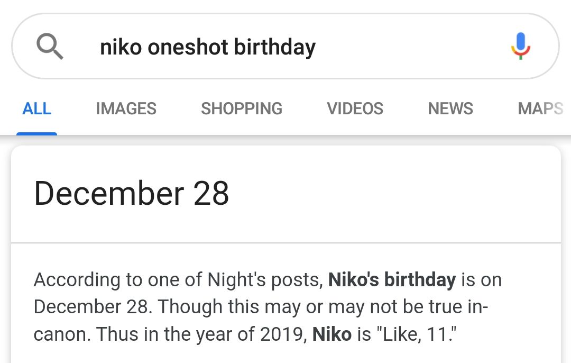Open the MAPS tab
This screenshot has height=363, width=571.
[540, 108]
